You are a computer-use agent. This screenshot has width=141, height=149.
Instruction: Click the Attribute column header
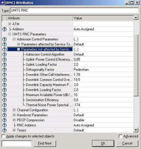coord(40,18)
